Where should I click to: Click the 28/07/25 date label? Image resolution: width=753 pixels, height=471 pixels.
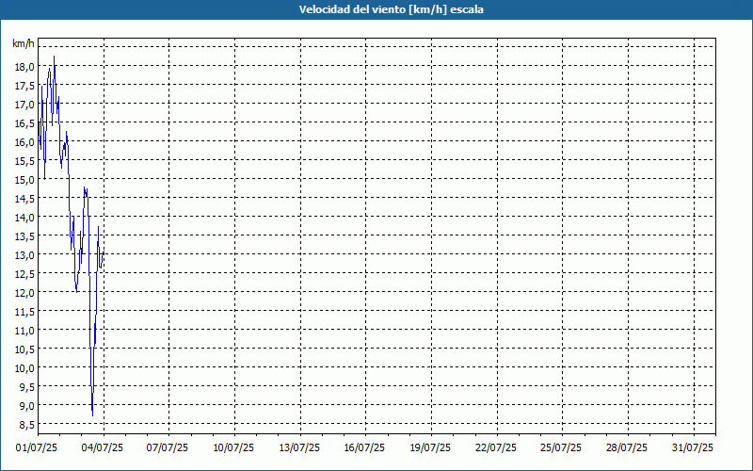[x=627, y=448]
